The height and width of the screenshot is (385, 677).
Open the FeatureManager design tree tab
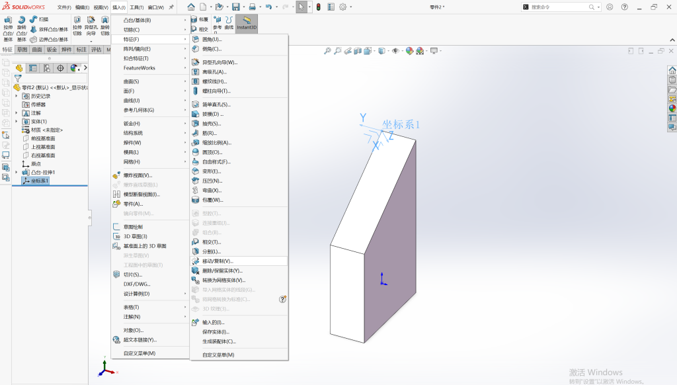(x=19, y=68)
